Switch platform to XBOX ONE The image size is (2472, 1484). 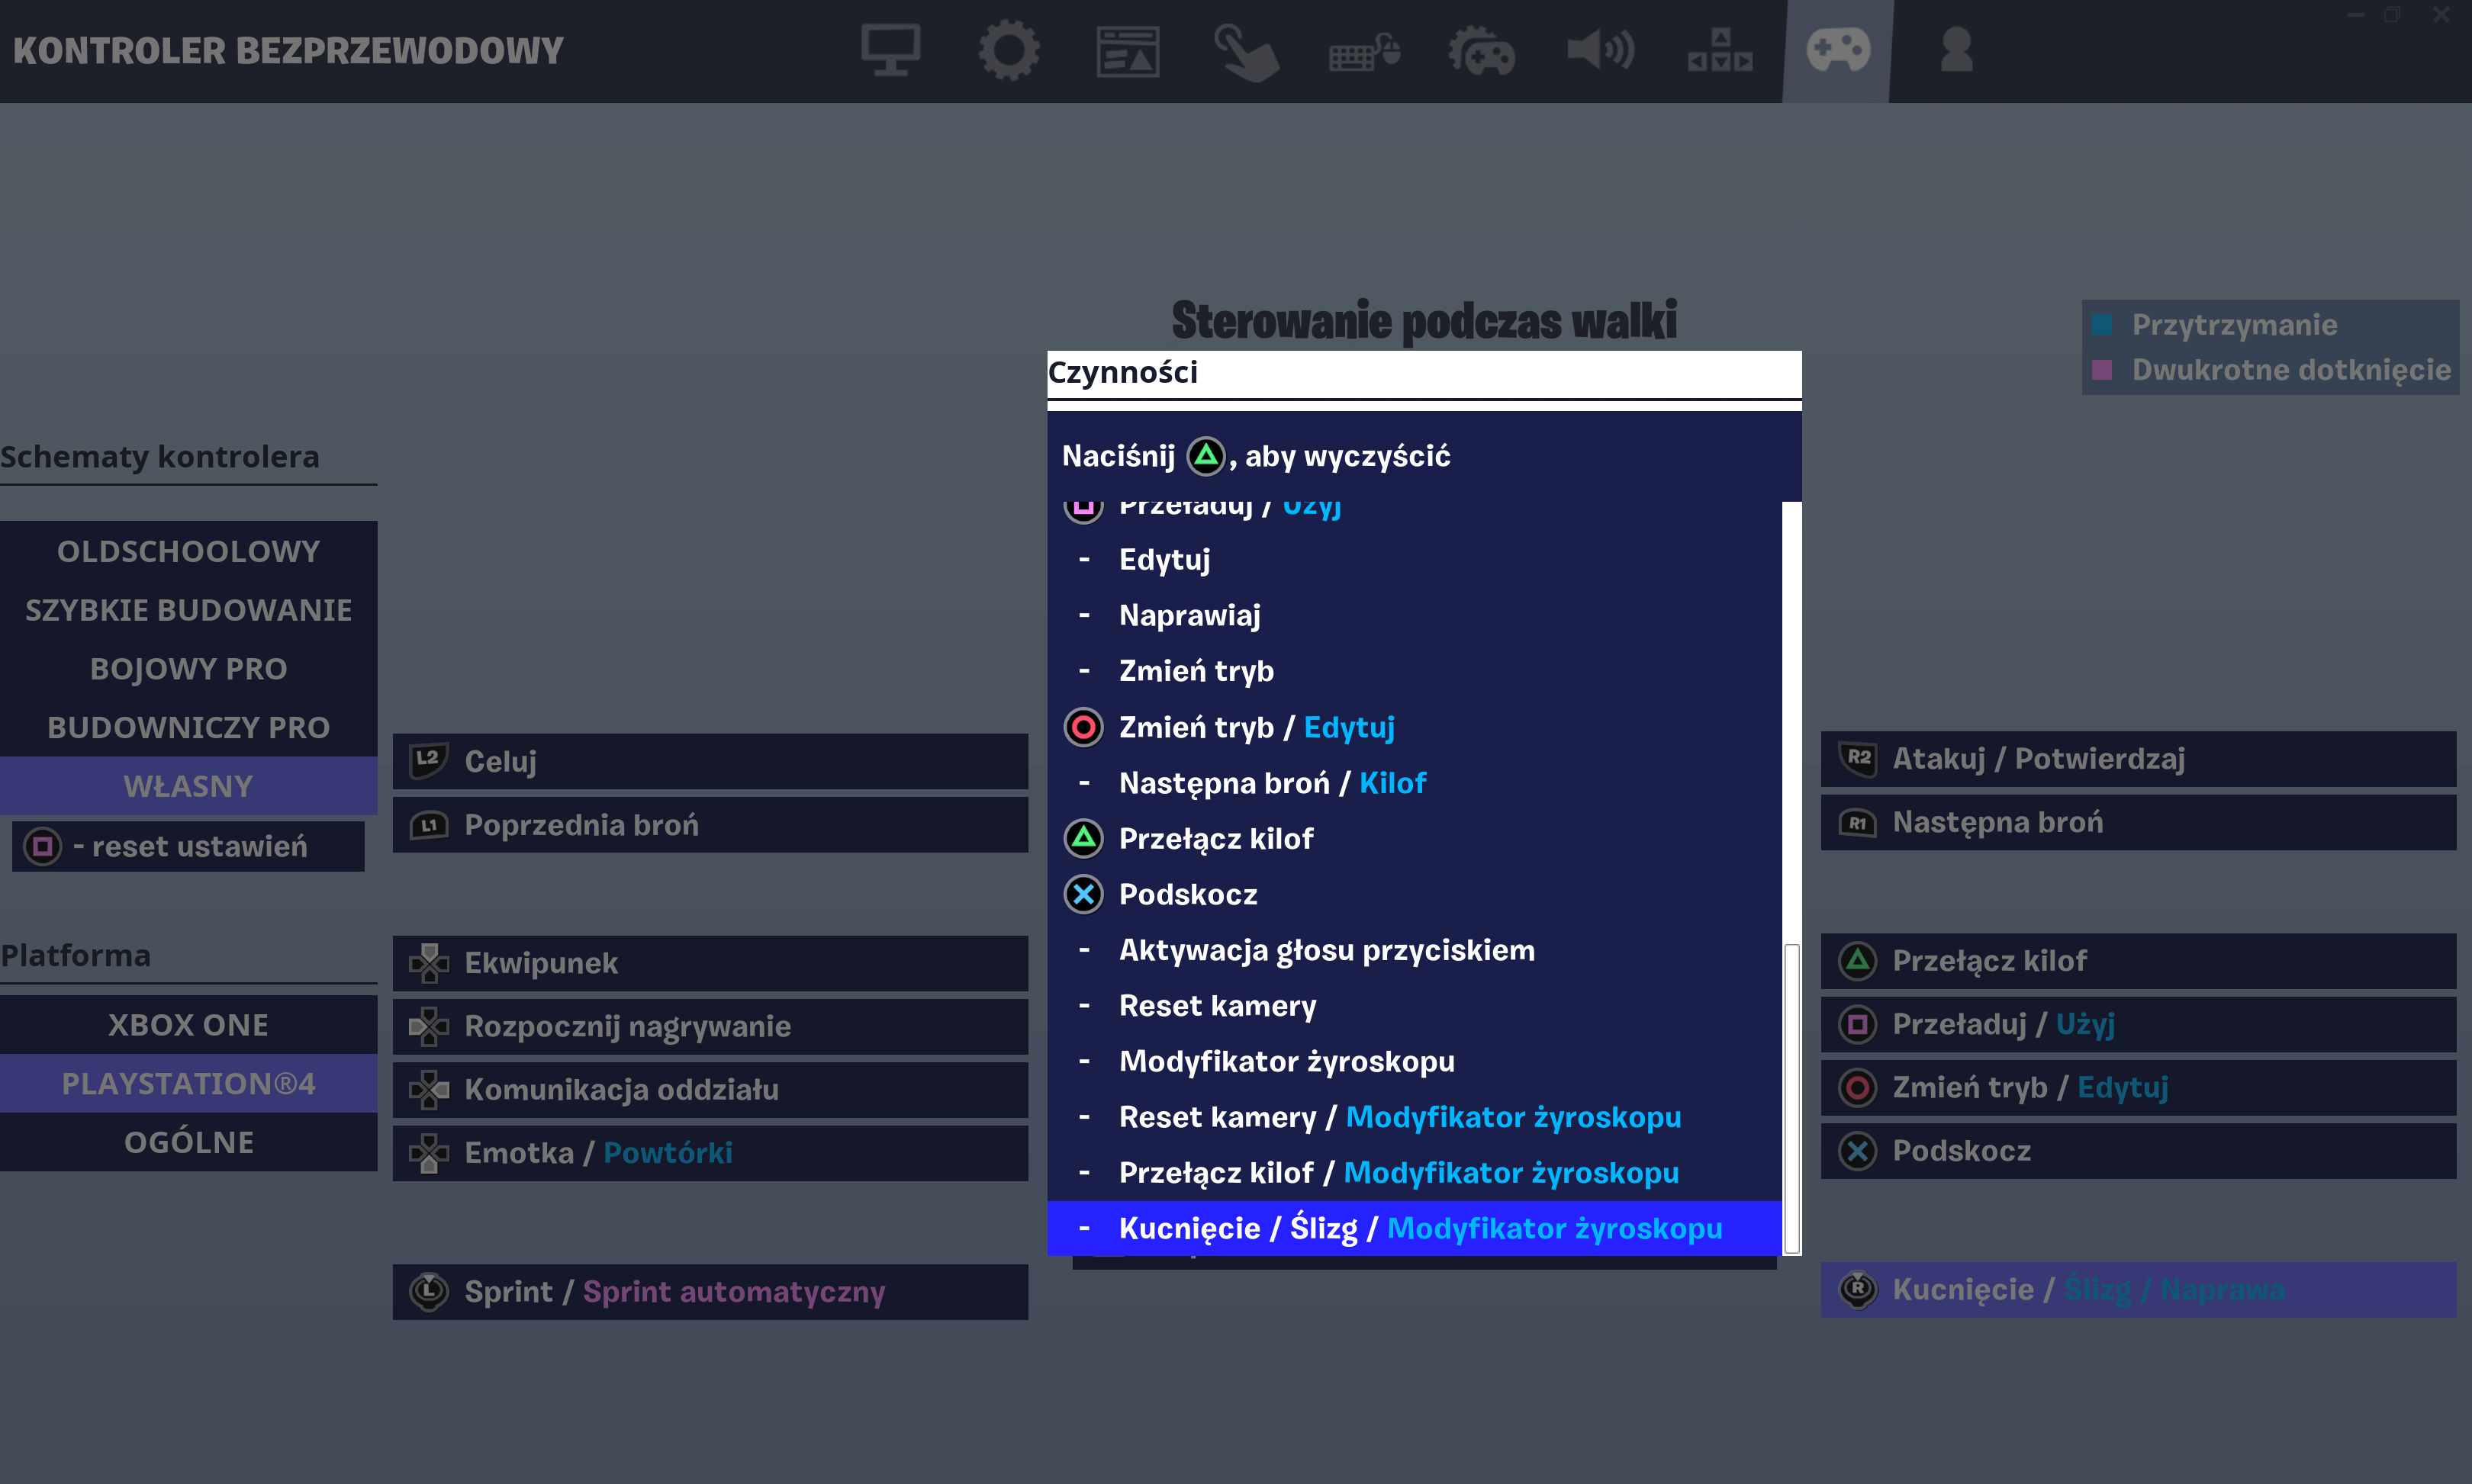(x=188, y=1025)
